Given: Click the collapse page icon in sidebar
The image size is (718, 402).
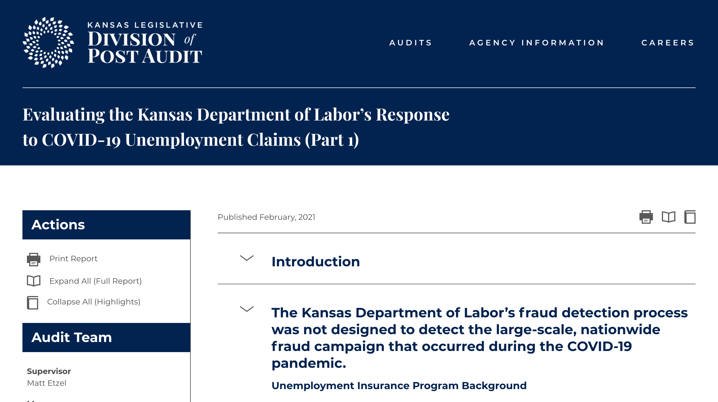Looking at the screenshot, I should point(33,302).
